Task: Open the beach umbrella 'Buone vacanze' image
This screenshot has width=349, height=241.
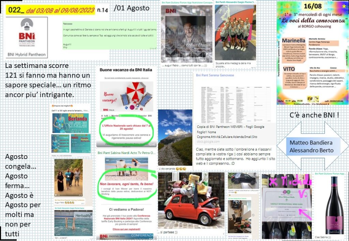Action: tap(126, 97)
